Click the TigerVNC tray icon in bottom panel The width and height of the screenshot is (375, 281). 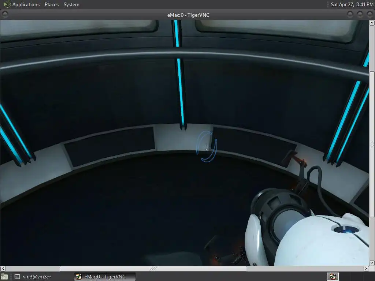pos(333,277)
